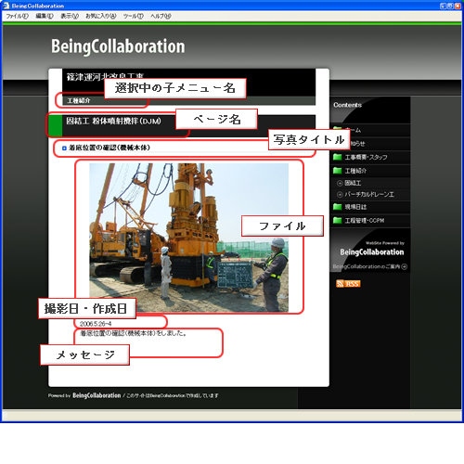Click the circle arrow icon beside 固結工
464x464 pixels.
click(x=340, y=183)
